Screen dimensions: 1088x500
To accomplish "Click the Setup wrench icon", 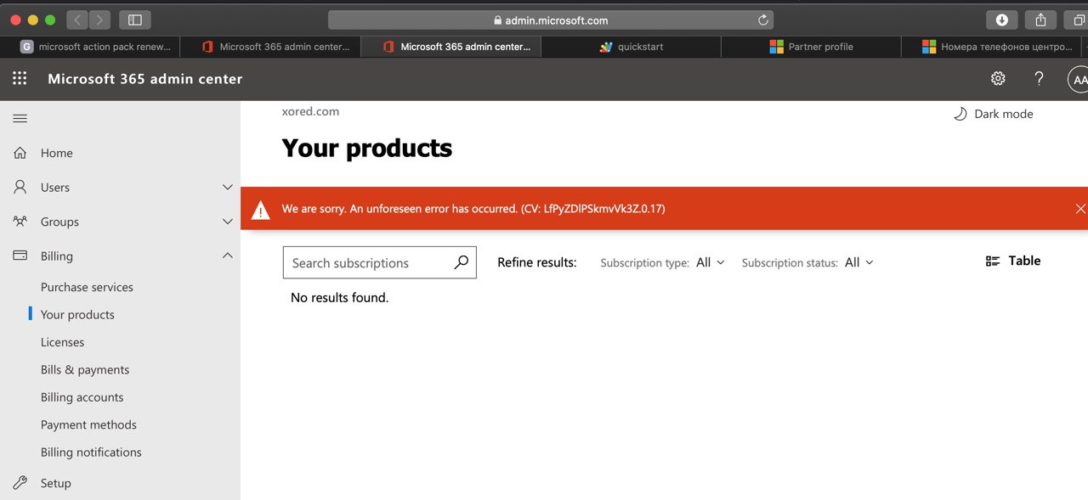I will click(x=20, y=483).
